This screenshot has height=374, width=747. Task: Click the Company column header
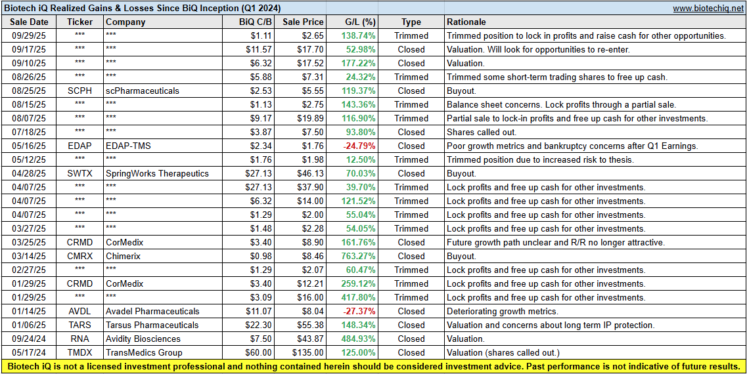pyautogui.click(x=125, y=22)
